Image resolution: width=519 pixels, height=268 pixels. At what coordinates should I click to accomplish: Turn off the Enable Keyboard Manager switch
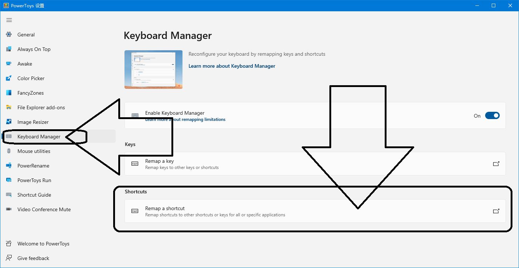tap(492, 115)
